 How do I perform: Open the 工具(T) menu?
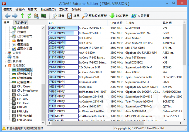(x=64, y=9)
